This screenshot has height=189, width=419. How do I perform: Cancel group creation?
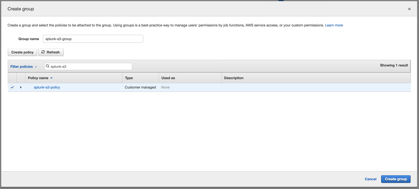point(370,179)
